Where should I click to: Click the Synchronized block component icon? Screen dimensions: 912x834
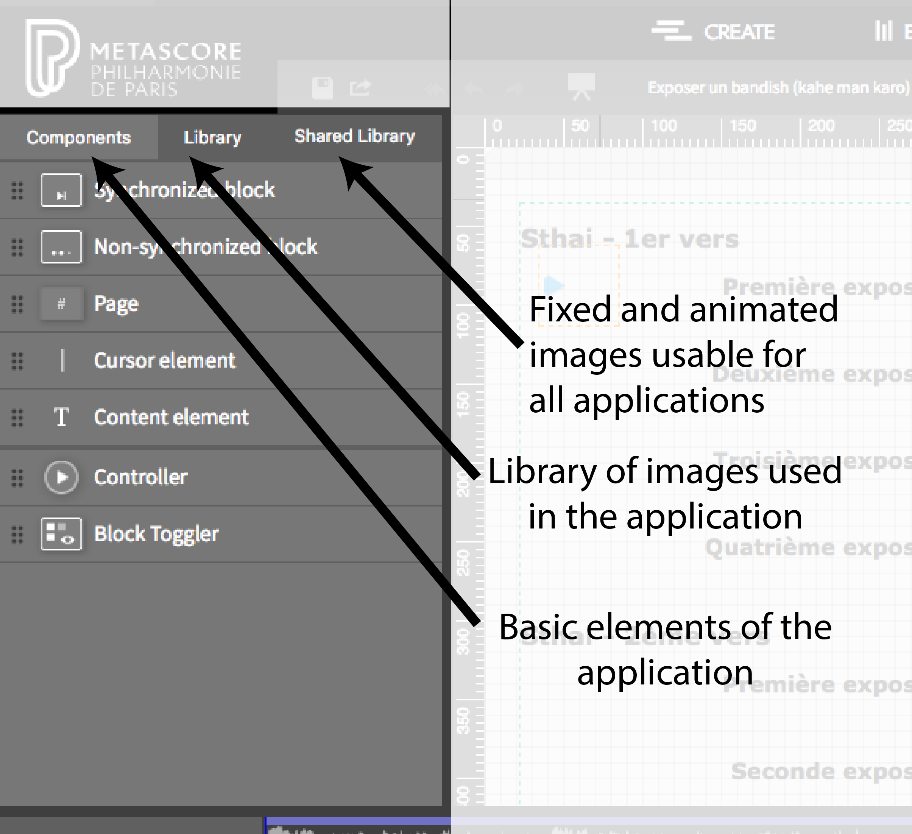62,190
